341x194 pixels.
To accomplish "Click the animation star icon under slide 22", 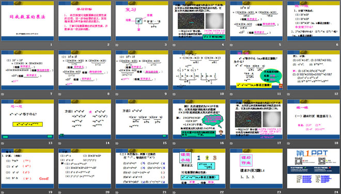I will [x=174, y=192].
